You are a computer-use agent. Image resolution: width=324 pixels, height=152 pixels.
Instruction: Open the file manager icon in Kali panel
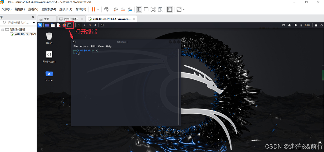[x=53, y=25]
